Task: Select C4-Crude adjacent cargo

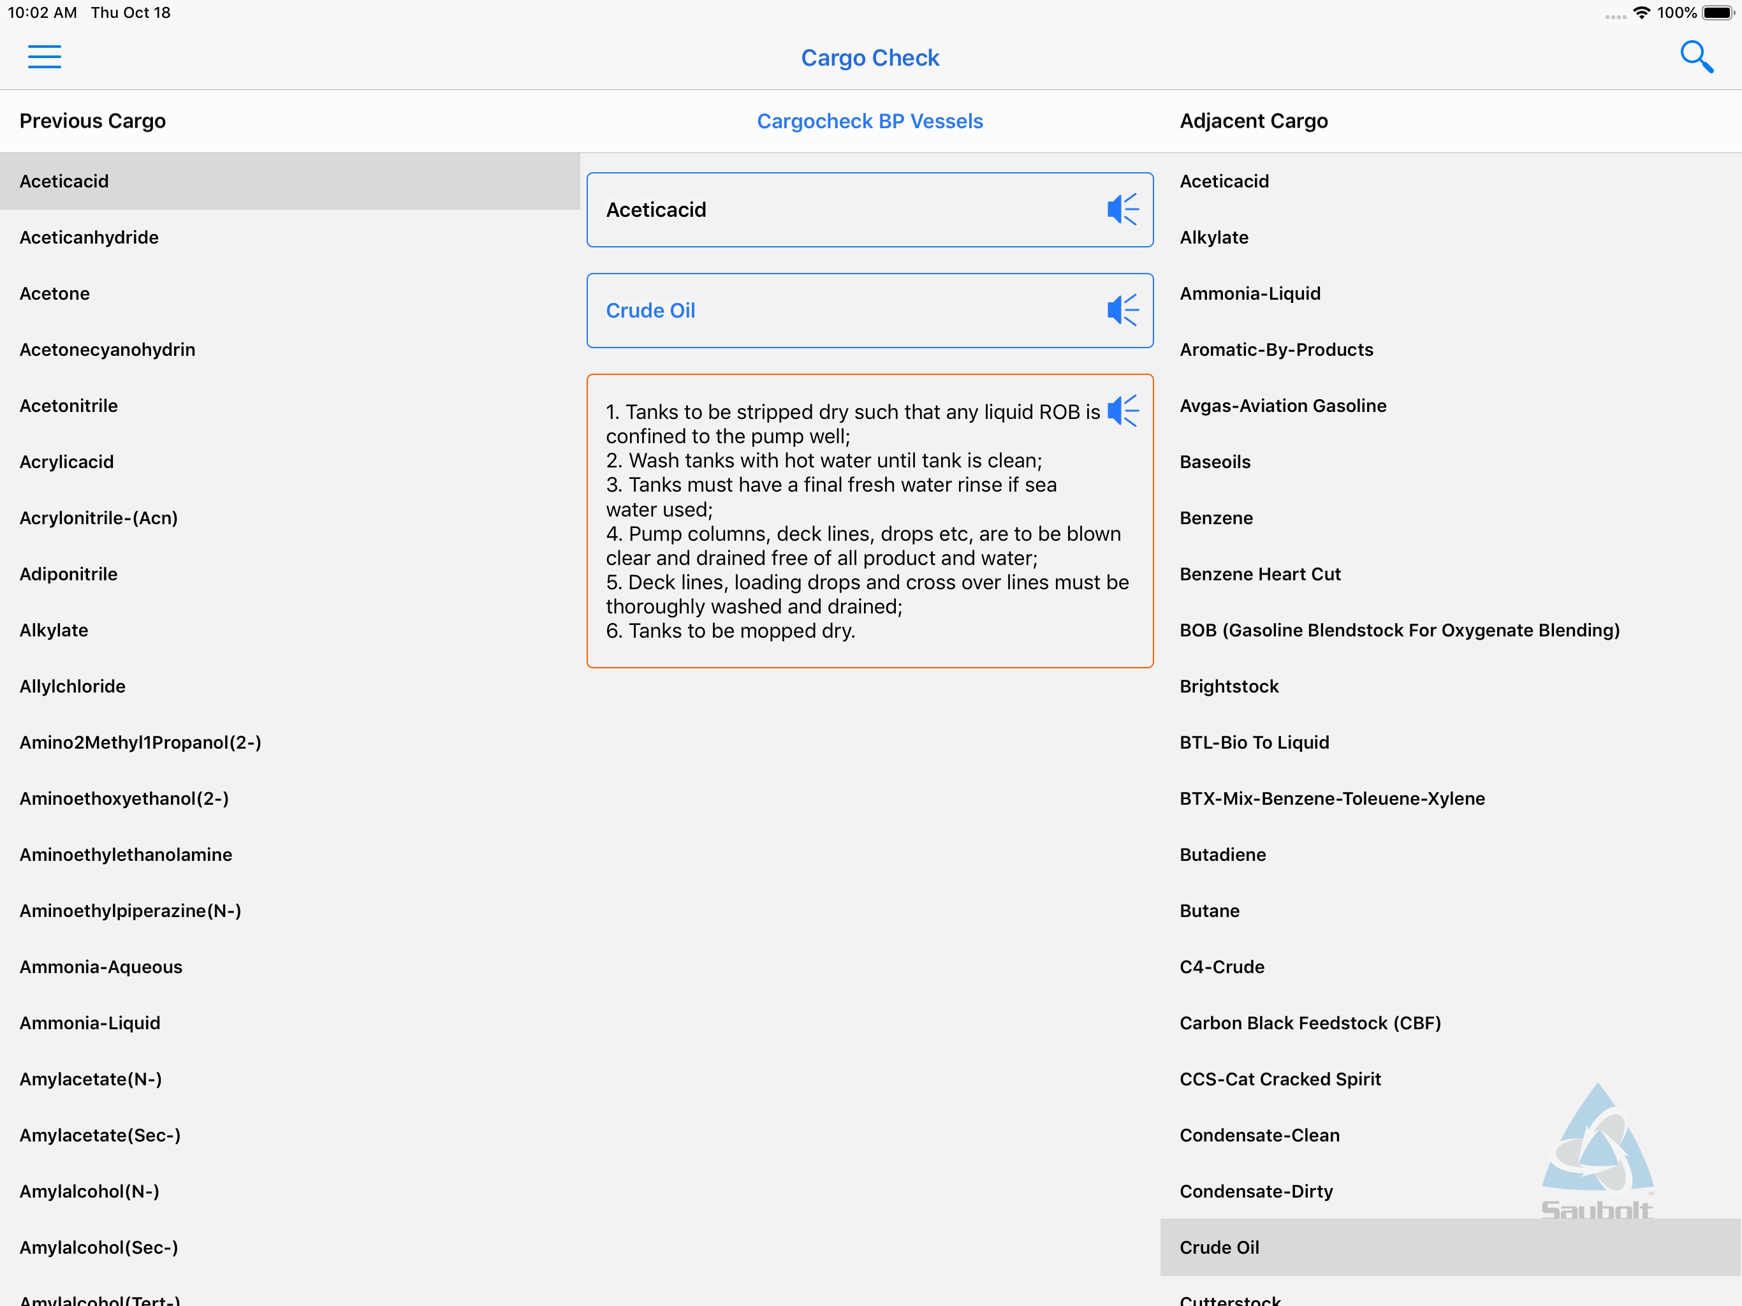Action: pyautogui.click(x=1451, y=967)
